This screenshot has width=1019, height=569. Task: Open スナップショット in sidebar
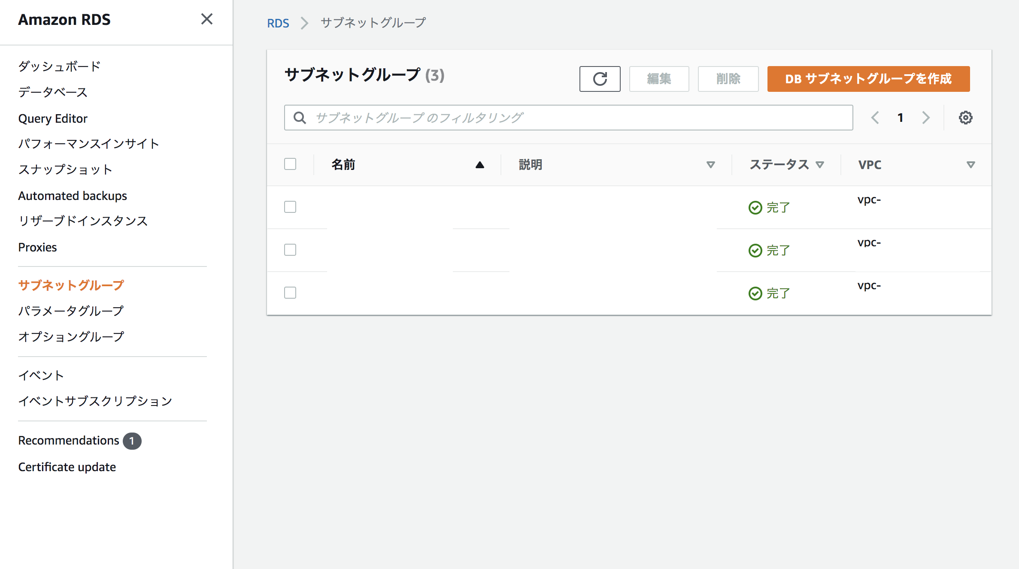pyautogui.click(x=65, y=169)
